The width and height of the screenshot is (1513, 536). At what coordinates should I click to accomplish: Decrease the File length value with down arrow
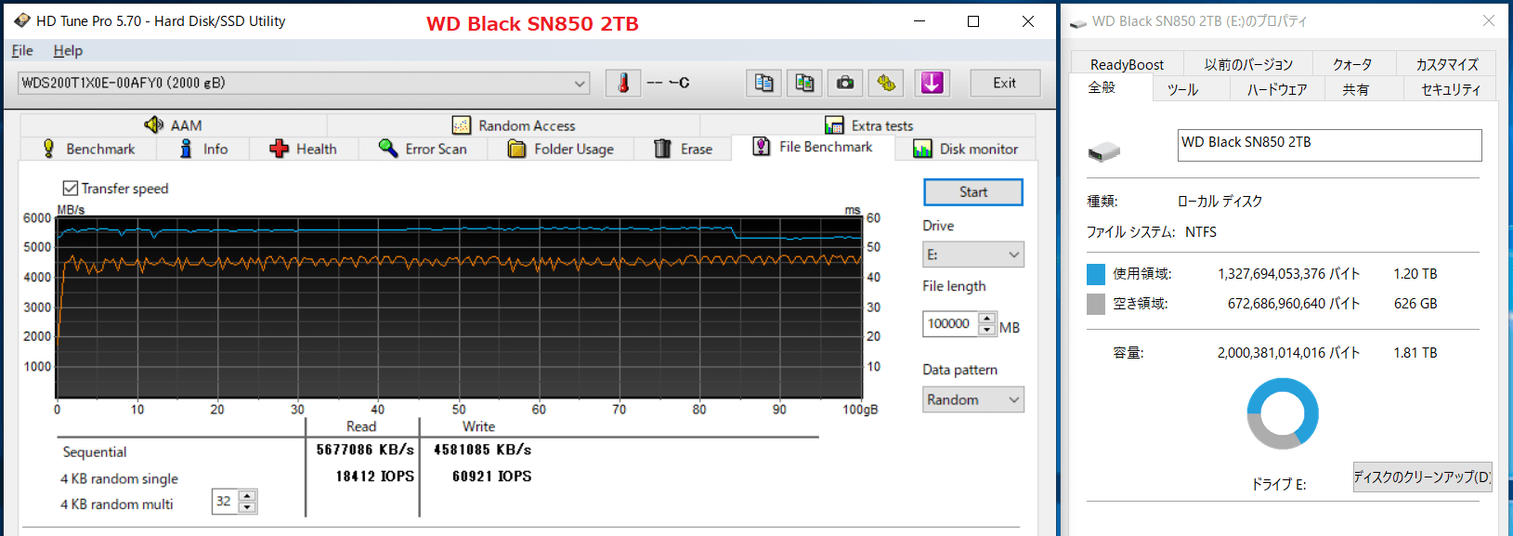pos(986,330)
